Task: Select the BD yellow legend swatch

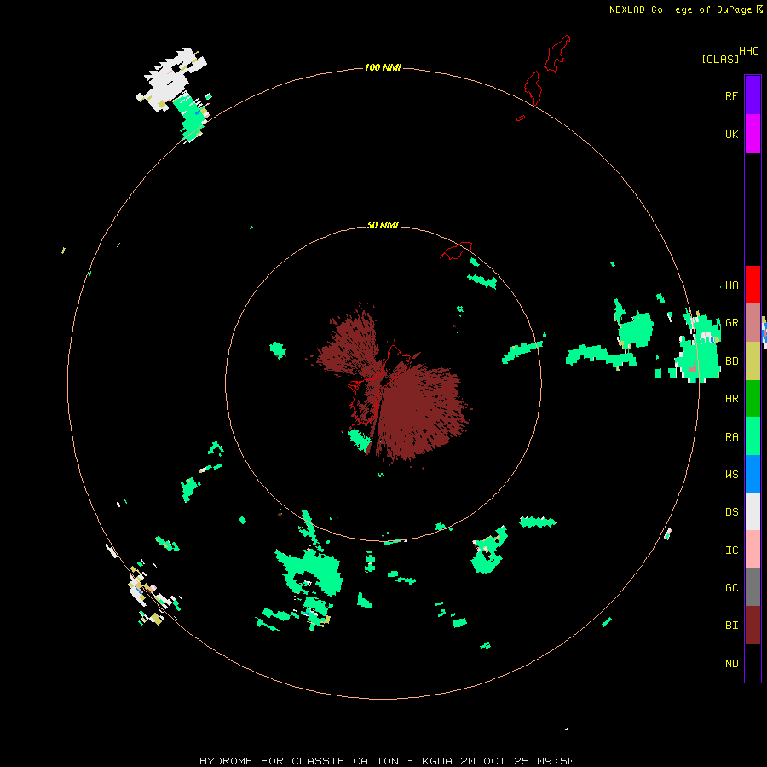Action: click(x=753, y=361)
